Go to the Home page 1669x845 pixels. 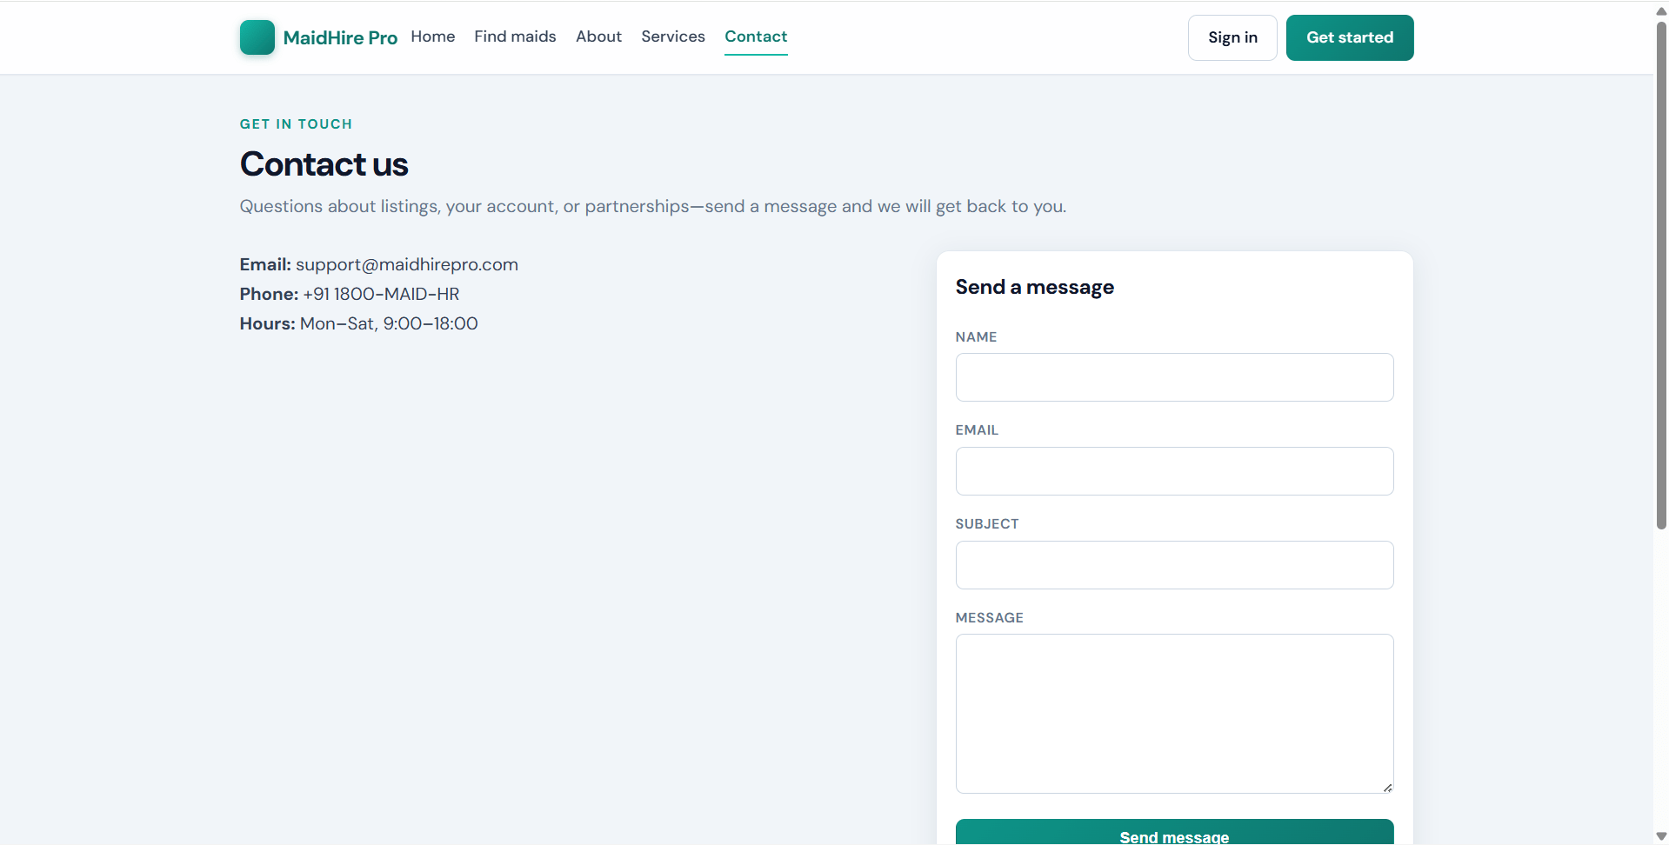[x=433, y=37]
